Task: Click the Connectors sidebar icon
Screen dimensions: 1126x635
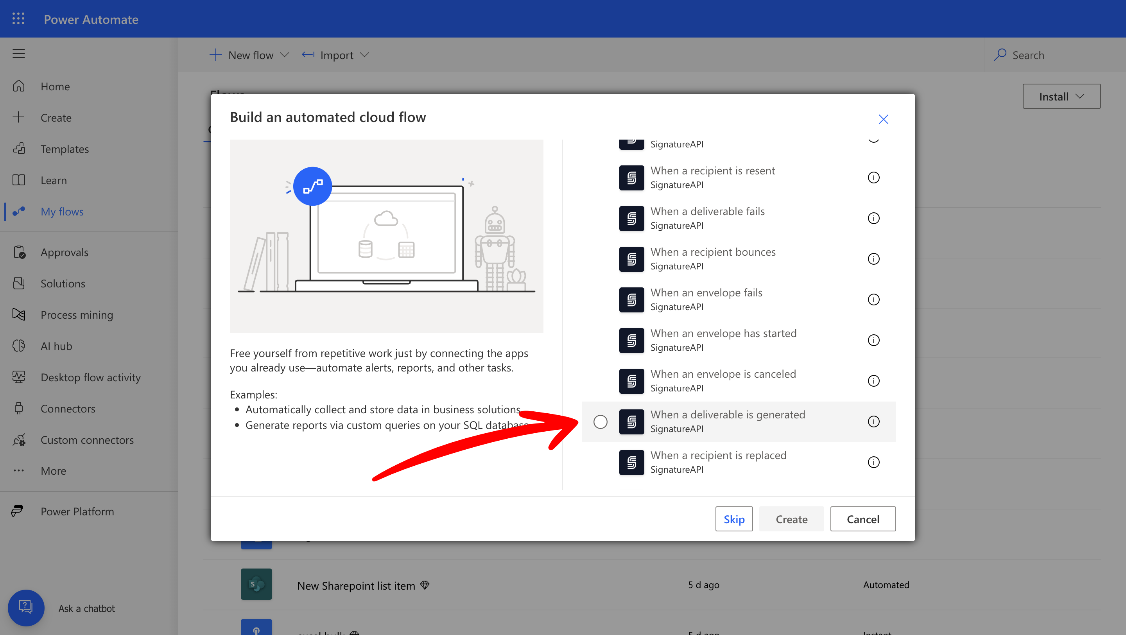Action: (19, 408)
